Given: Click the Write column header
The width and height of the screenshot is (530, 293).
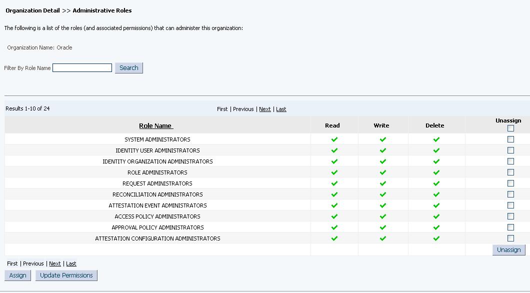Looking at the screenshot, I should [x=381, y=125].
